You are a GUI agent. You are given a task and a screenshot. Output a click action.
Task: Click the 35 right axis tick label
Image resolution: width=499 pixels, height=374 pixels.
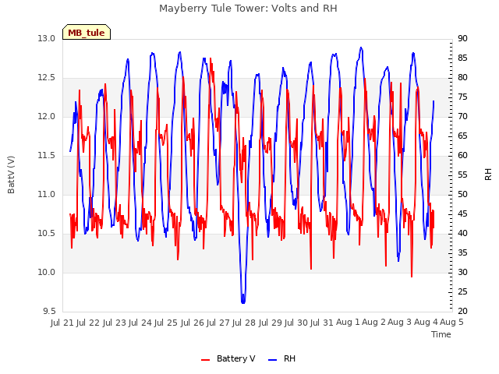[x=462, y=252]
